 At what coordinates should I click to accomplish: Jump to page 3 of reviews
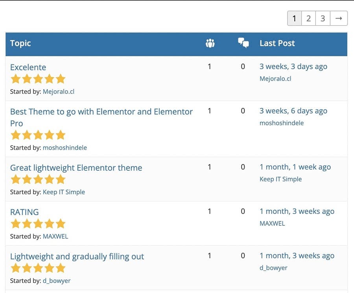[323, 18]
